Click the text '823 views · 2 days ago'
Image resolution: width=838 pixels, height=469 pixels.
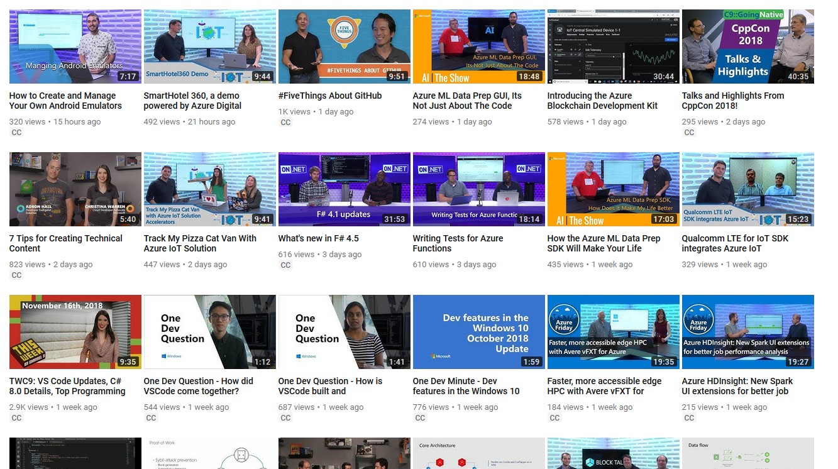click(x=52, y=265)
